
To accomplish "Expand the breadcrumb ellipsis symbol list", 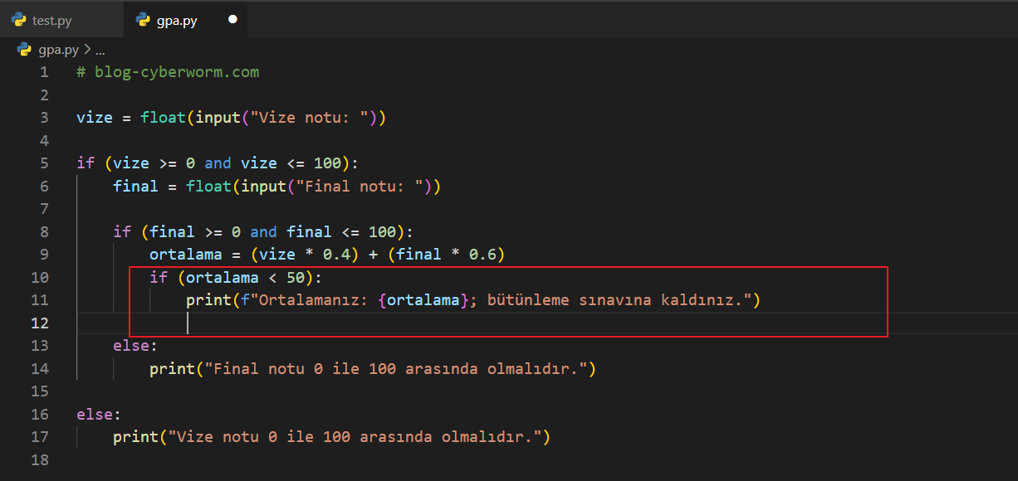I will pyautogui.click(x=100, y=50).
